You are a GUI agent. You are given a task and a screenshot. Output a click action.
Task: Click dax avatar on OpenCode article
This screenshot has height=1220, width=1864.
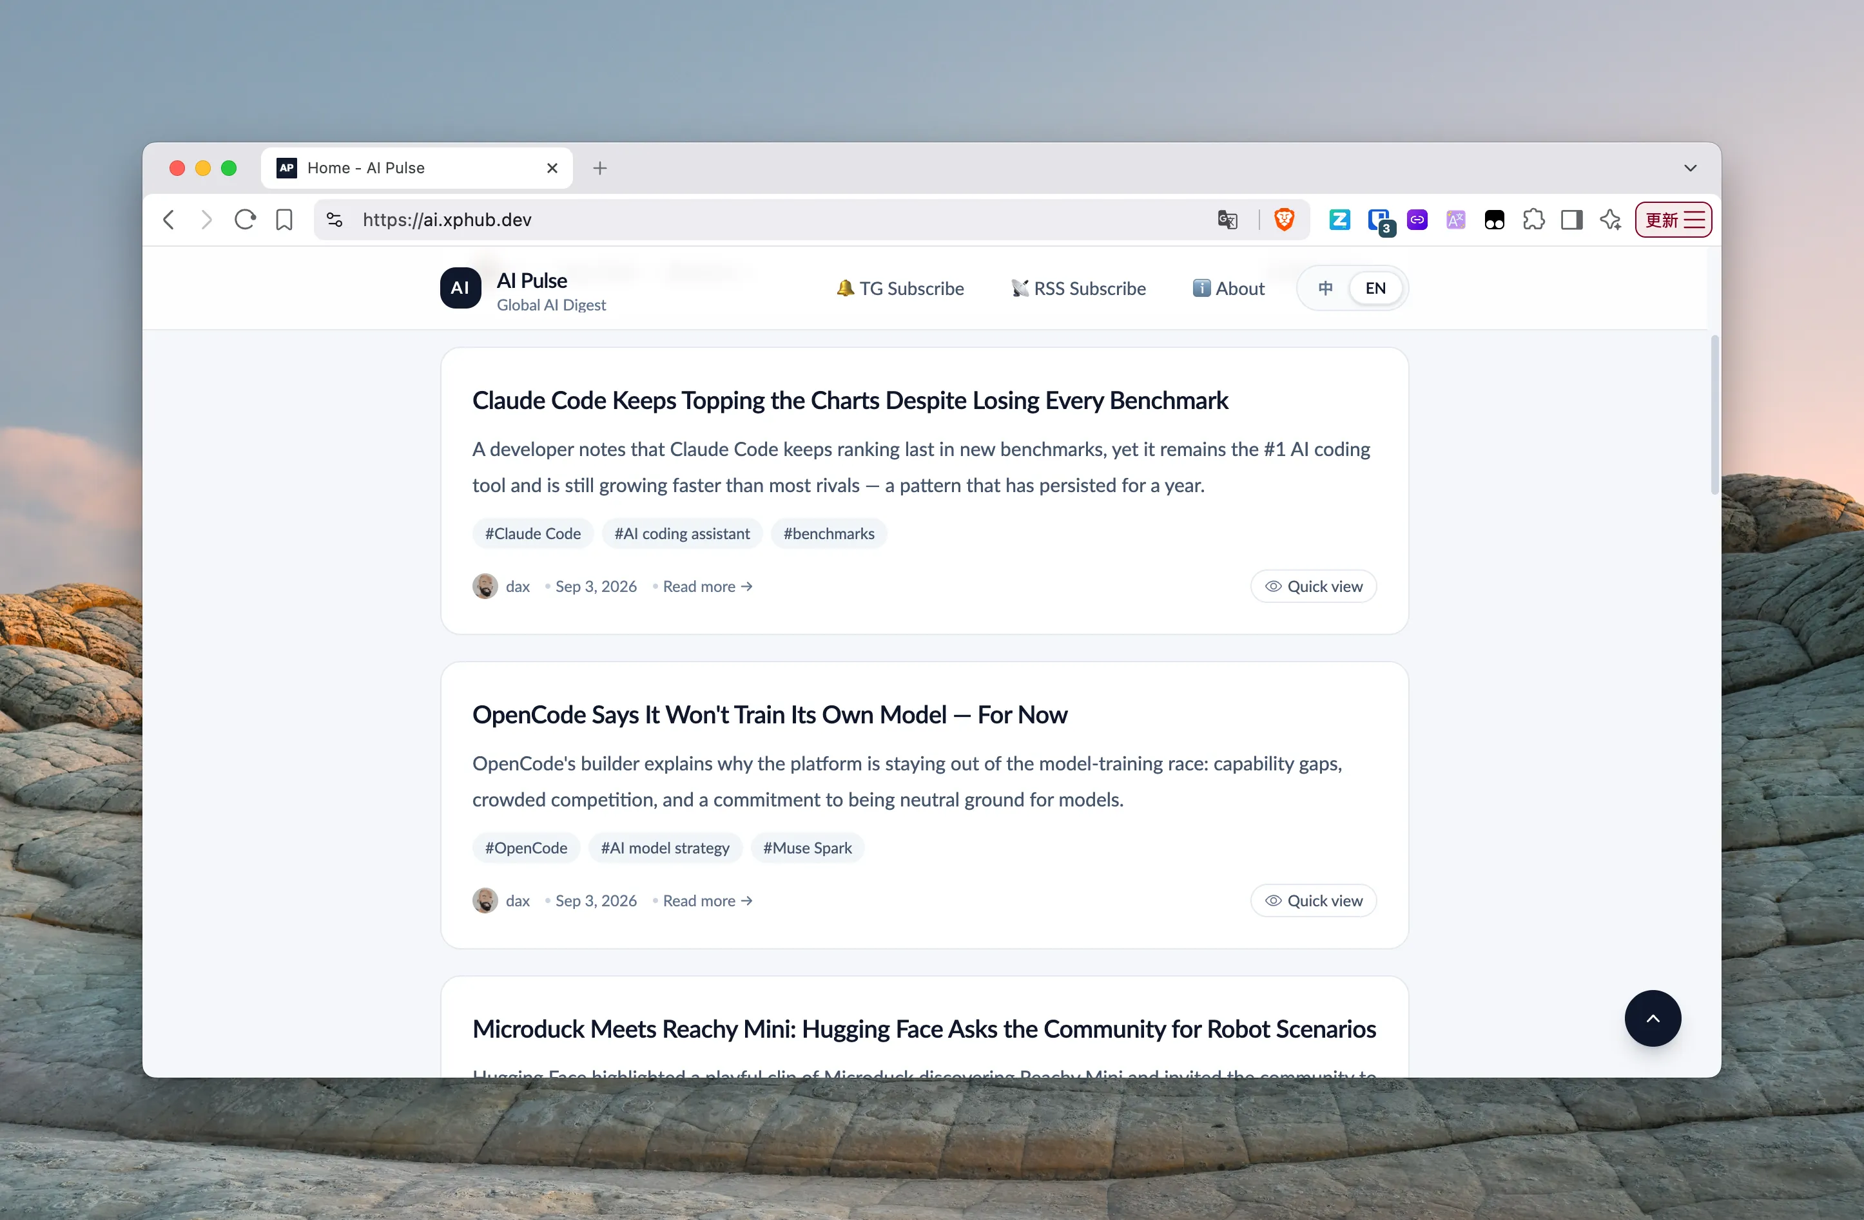coord(485,901)
